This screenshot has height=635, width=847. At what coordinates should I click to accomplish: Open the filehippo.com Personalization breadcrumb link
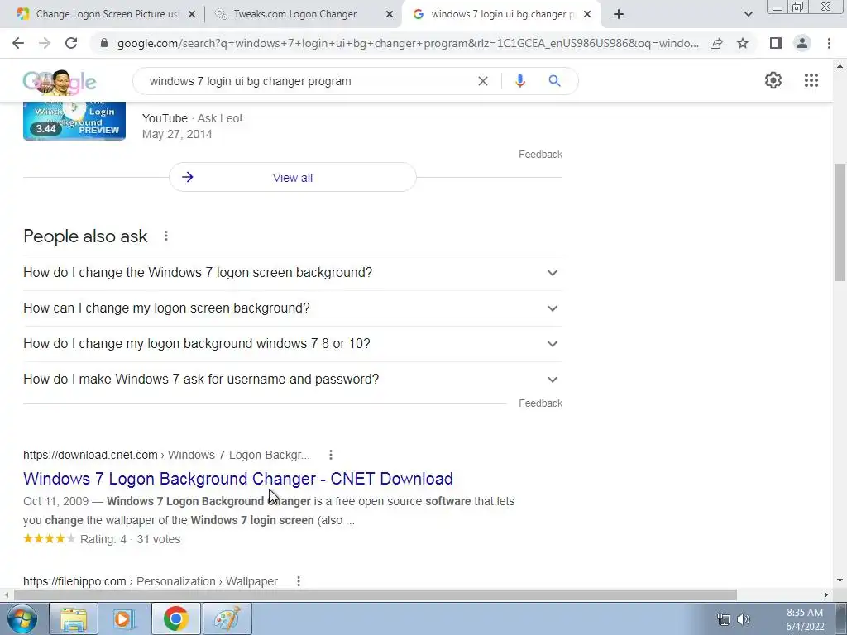pos(151,581)
